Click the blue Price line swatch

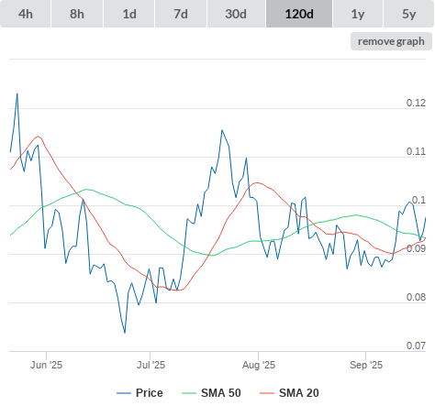124,393
